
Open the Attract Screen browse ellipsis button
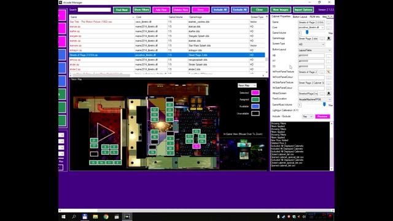(322, 93)
